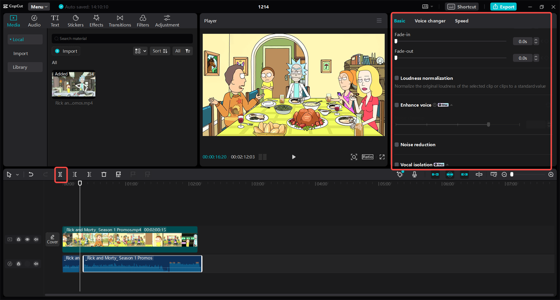Open the Player panel menu icon

[x=379, y=21]
